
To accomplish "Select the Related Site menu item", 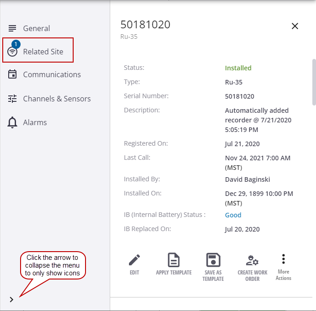I will point(43,52).
